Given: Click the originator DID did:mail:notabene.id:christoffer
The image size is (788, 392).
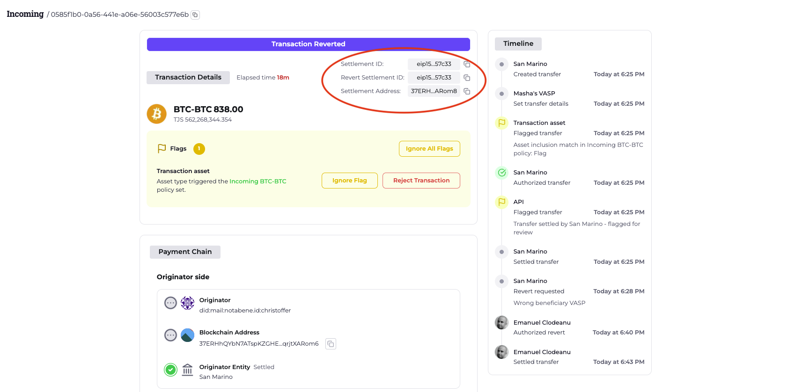Looking at the screenshot, I should point(245,311).
